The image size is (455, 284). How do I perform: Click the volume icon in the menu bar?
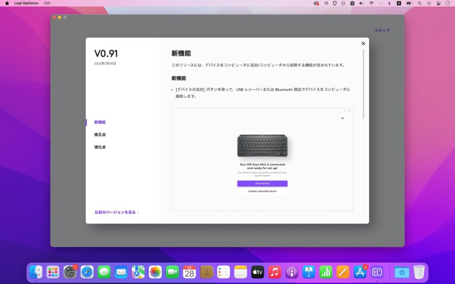click(361, 3)
